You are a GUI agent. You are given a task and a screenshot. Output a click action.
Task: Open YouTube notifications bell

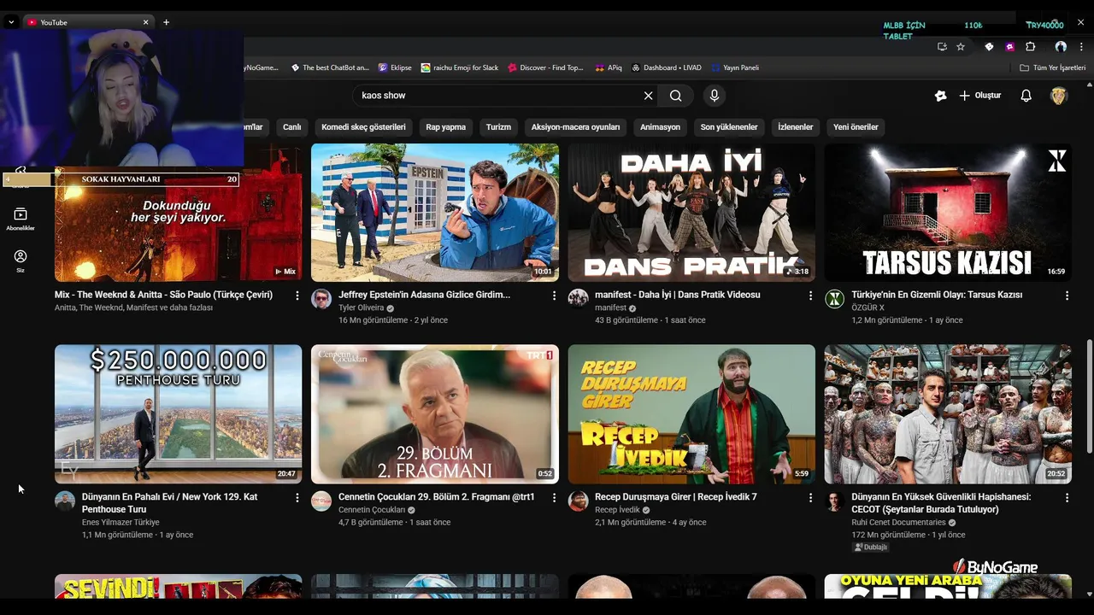[1026, 96]
